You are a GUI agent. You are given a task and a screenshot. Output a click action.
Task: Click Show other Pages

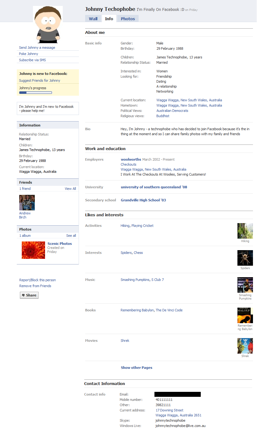point(136,368)
